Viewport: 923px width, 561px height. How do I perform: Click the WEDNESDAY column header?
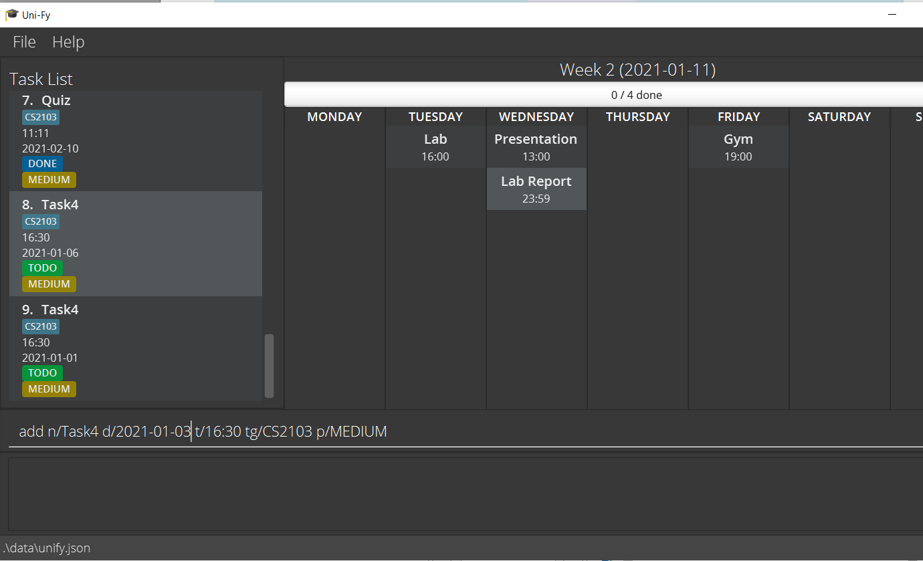pyautogui.click(x=536, y=117)
